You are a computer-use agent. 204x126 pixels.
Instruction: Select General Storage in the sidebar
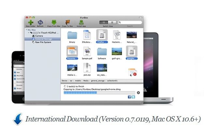(x=43, y=39)
